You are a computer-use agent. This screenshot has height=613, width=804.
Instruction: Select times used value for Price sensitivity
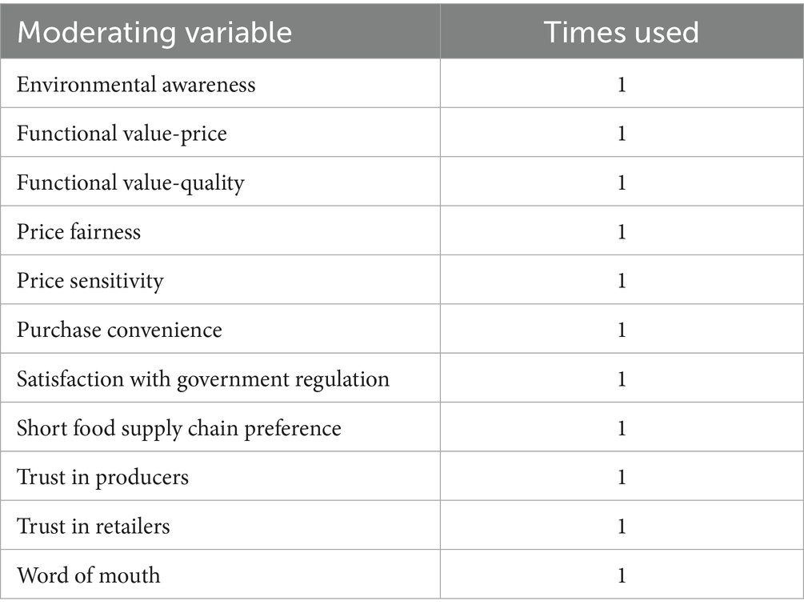(622, 281)
